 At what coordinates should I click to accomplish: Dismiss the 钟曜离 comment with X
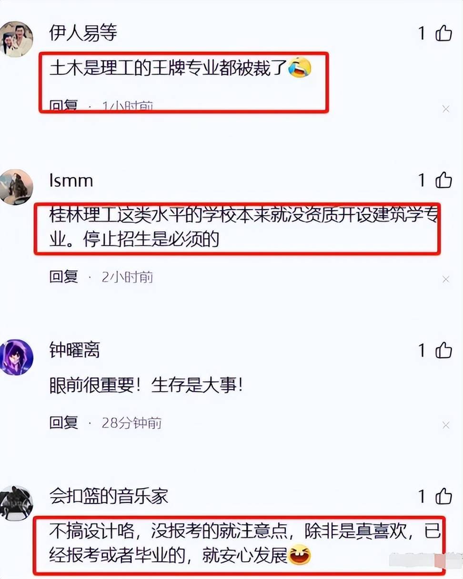coord(446,425)
